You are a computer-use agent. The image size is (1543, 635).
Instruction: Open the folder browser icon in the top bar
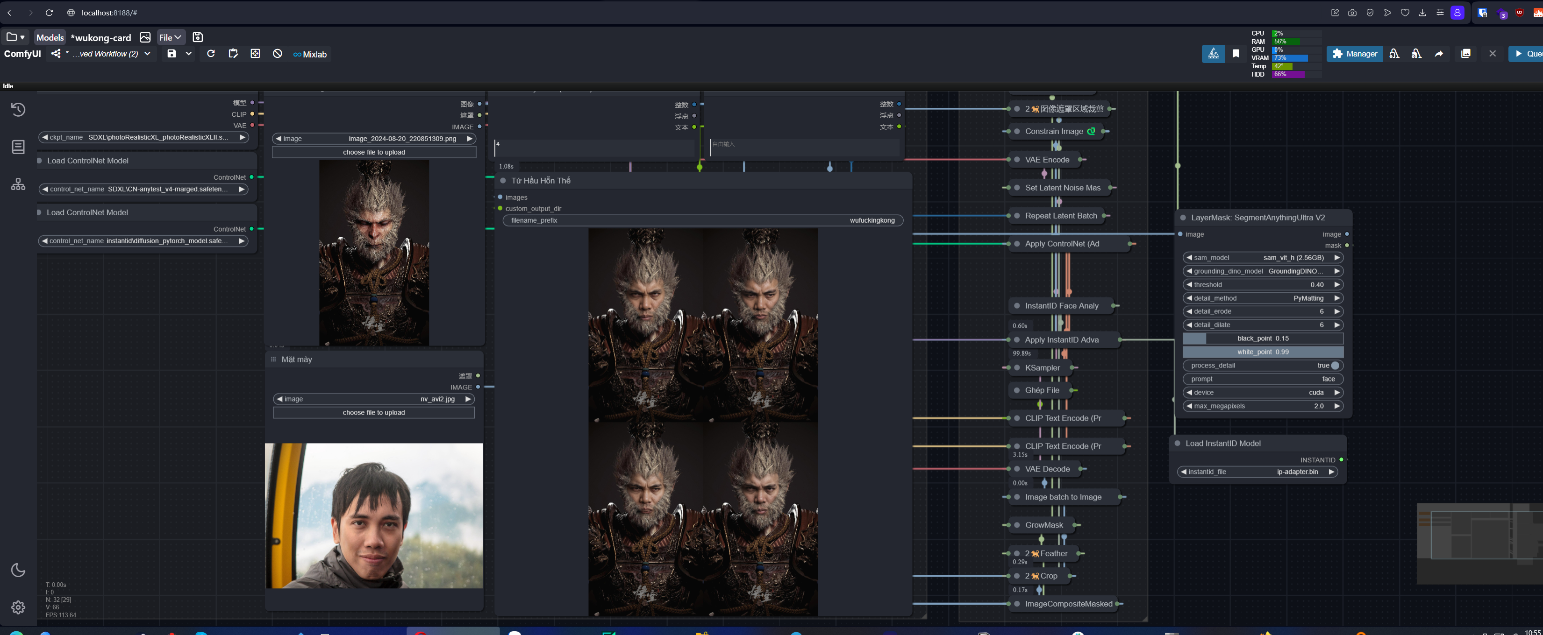15,37
